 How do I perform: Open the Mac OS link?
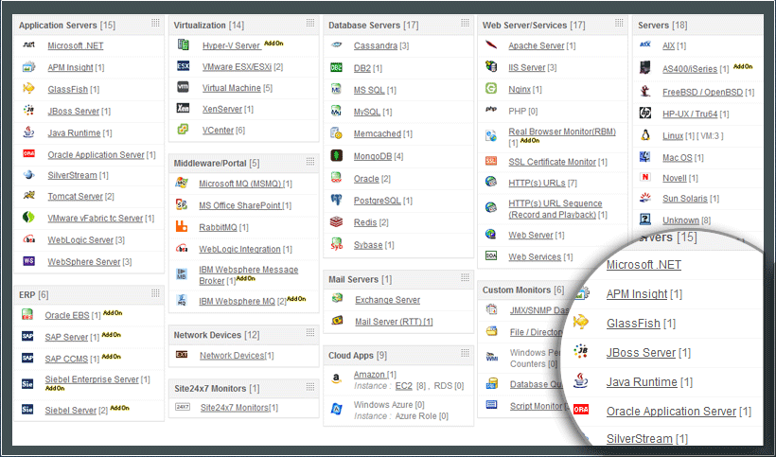point(678,158)
